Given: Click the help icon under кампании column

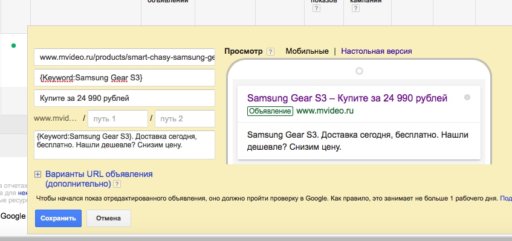Looking at the screenshot, I should click(x=356, y=8).
